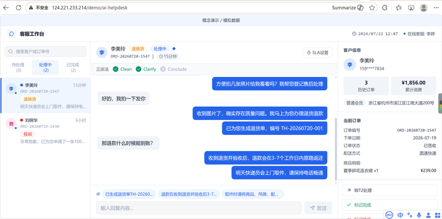Click the 15分钟 timer chip
This screenshot has height=219, width=442.
168,56
